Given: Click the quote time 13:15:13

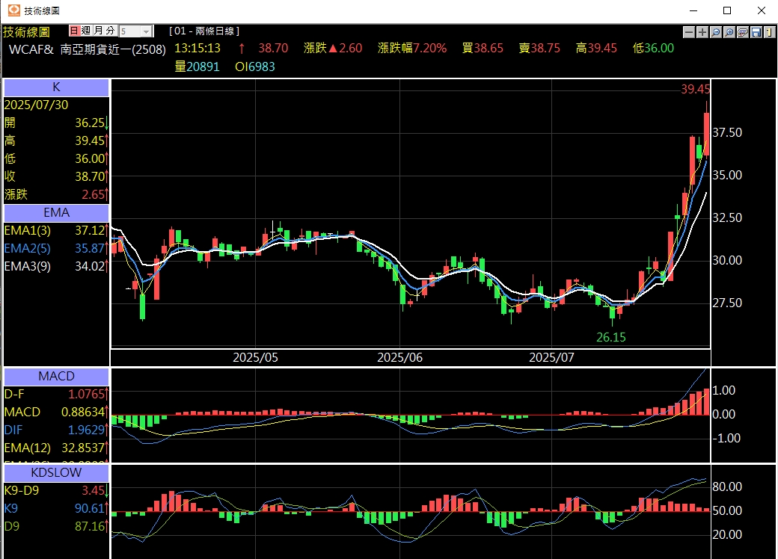Looking at the screenshot, I should [197, 48].
